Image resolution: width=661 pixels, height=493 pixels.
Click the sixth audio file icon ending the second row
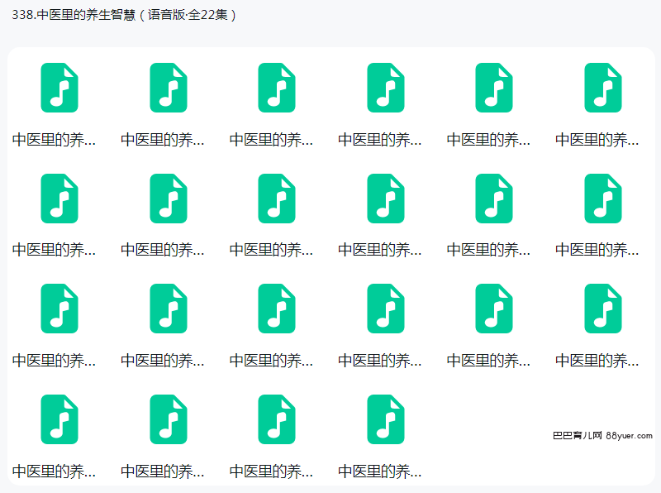click(603, 199)
